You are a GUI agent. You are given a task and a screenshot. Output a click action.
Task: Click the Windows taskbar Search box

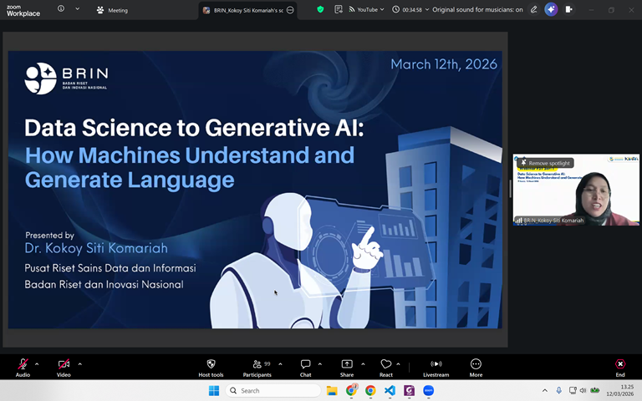point(272,390)
